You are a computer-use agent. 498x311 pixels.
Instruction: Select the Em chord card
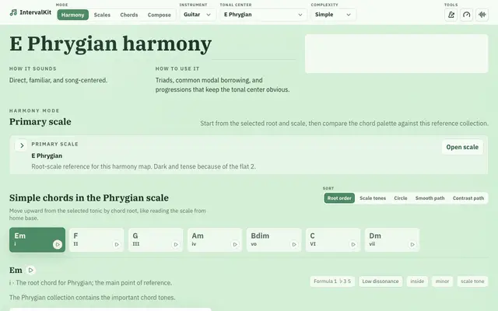click(37, 240)
